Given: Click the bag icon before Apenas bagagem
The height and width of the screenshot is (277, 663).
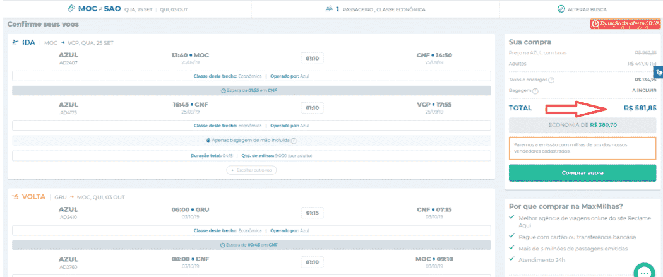Looking at the screenshot, I should (x=208, y=141).
